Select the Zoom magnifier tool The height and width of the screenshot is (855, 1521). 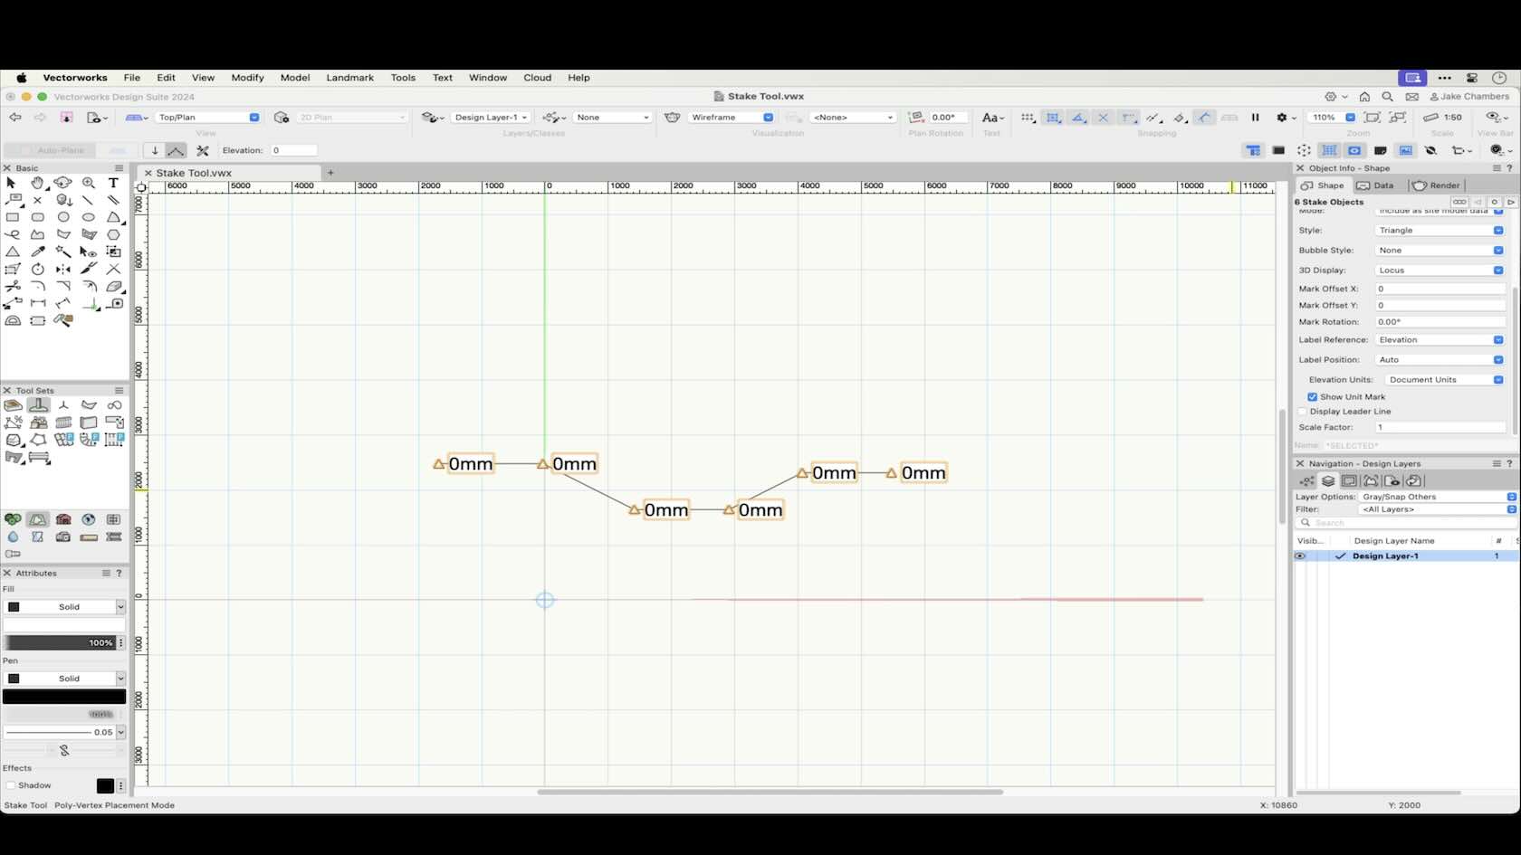[88, 183]
